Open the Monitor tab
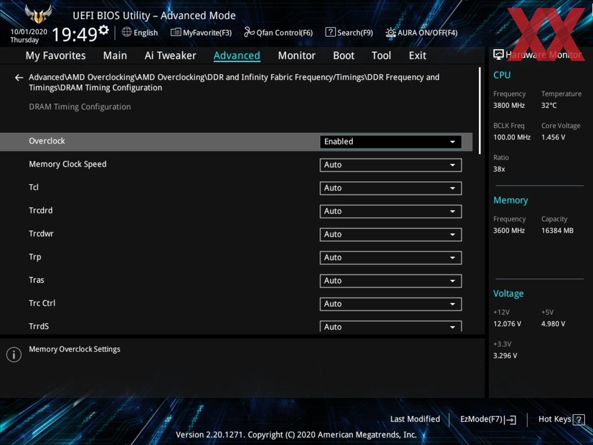The height and width of the screenshot is (445, 593). 296,56
